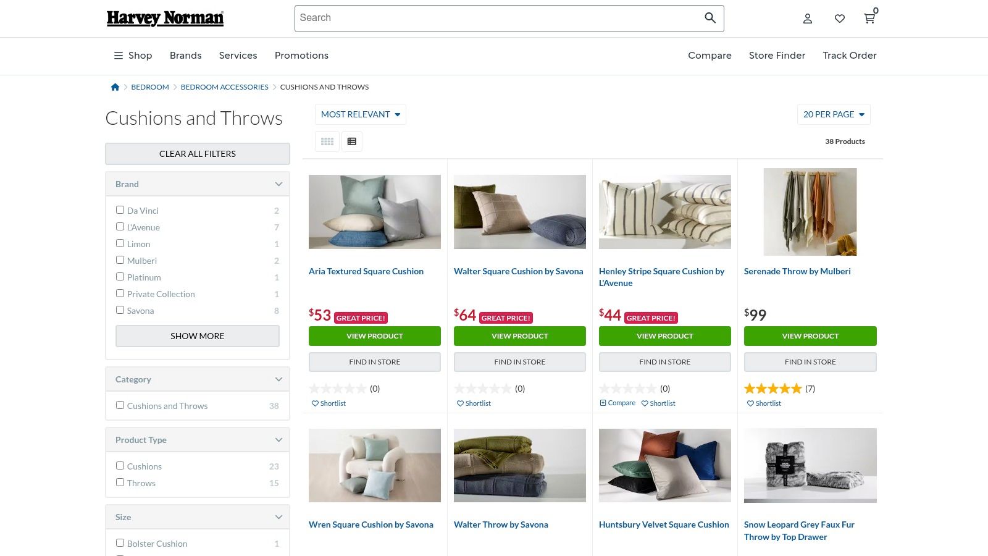Image resolution: width=988 pixels, height=556 pixels.
Task: Open the wishlist heart icon
Action: [x=840, y=19]
